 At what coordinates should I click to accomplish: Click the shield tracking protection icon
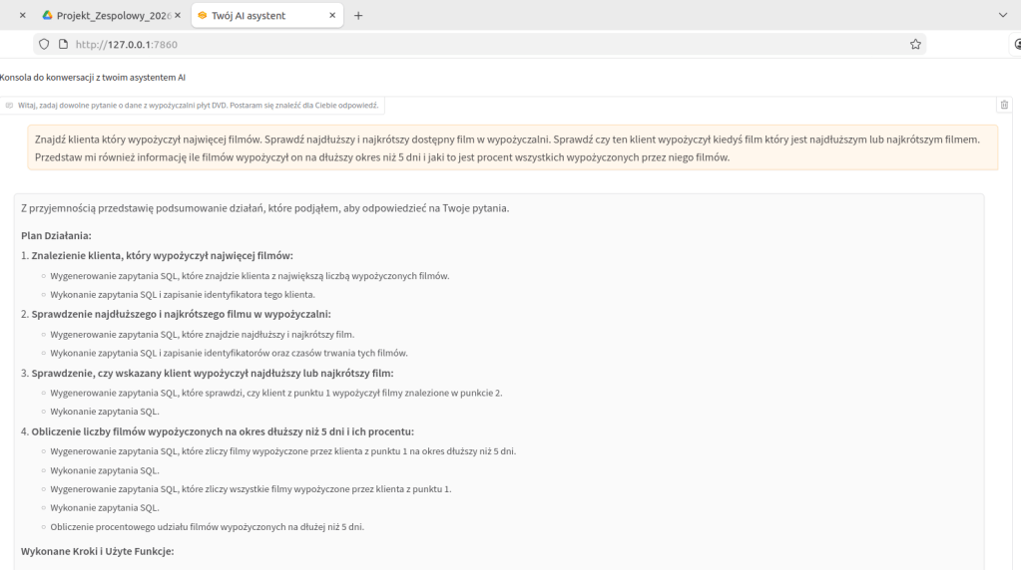pos(43,44)
